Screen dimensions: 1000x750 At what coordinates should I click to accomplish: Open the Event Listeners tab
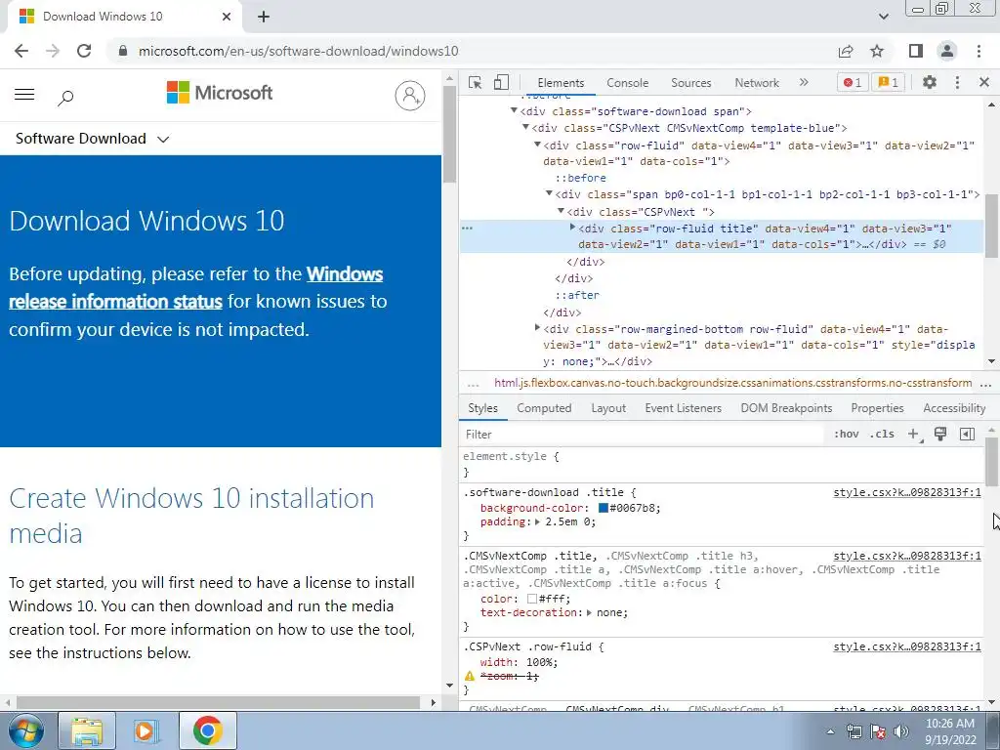pos(683,408)
